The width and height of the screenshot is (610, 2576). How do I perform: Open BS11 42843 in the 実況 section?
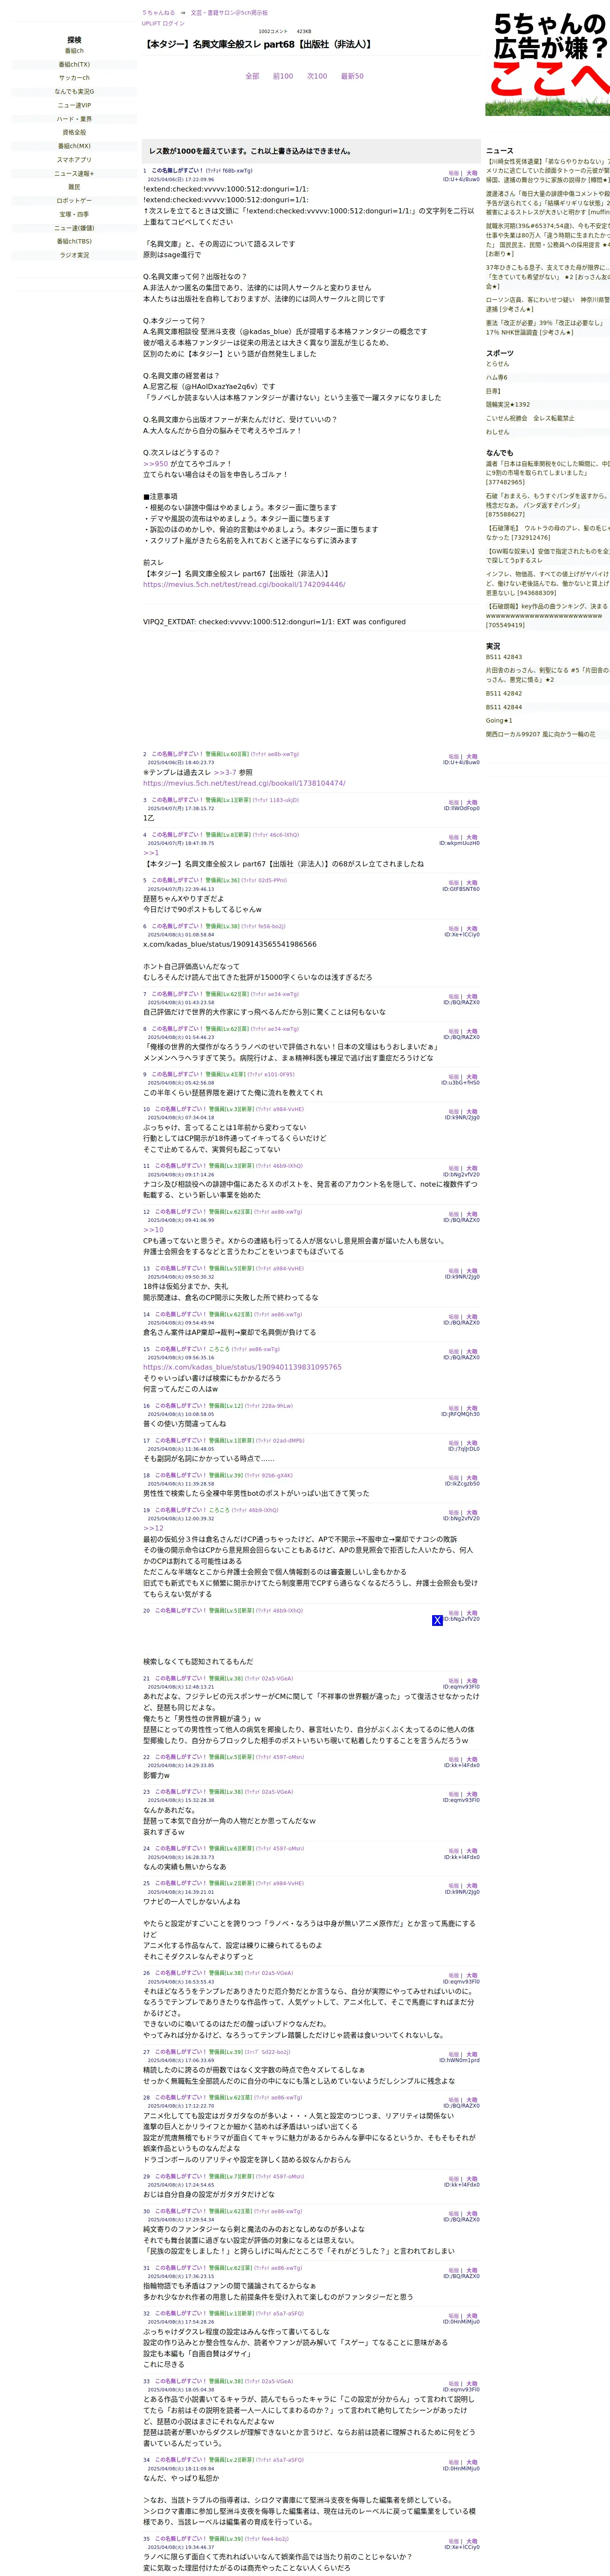point(504,657)
